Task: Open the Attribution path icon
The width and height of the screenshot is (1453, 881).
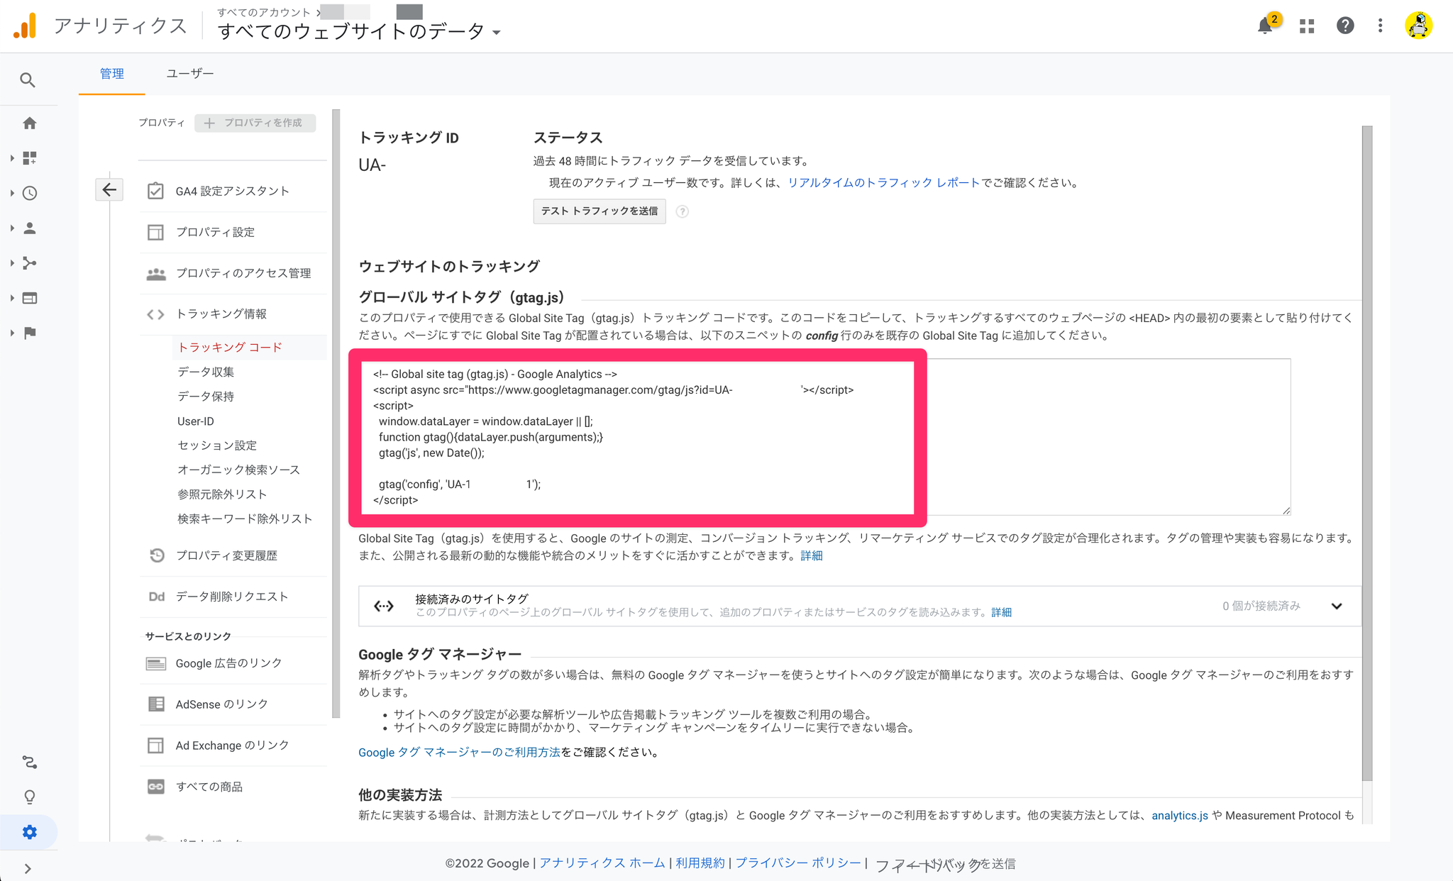Action: (x=30, y=763)
